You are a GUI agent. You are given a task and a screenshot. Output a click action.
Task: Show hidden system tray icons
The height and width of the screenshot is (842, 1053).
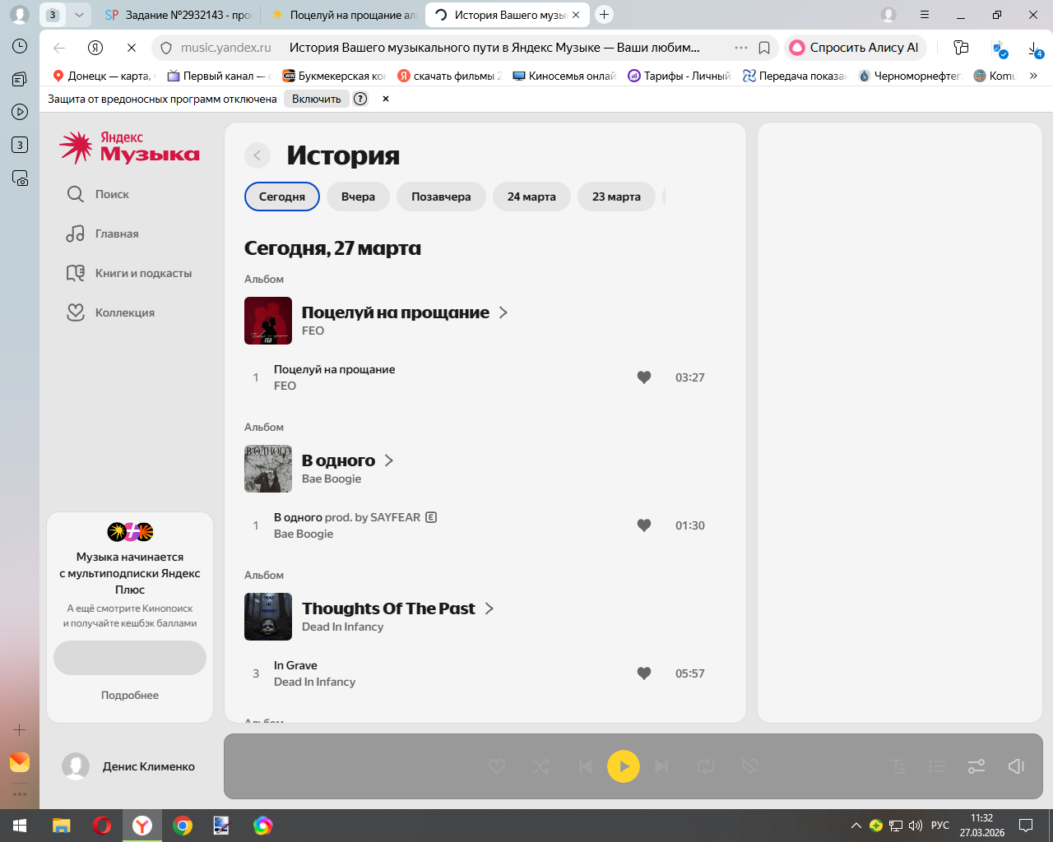click(856, 826)
